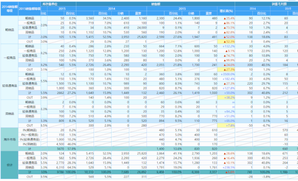Click the +3500.0% growth rate cell
The height and width of the screenshot is (181, 298).
pos(226,74)
